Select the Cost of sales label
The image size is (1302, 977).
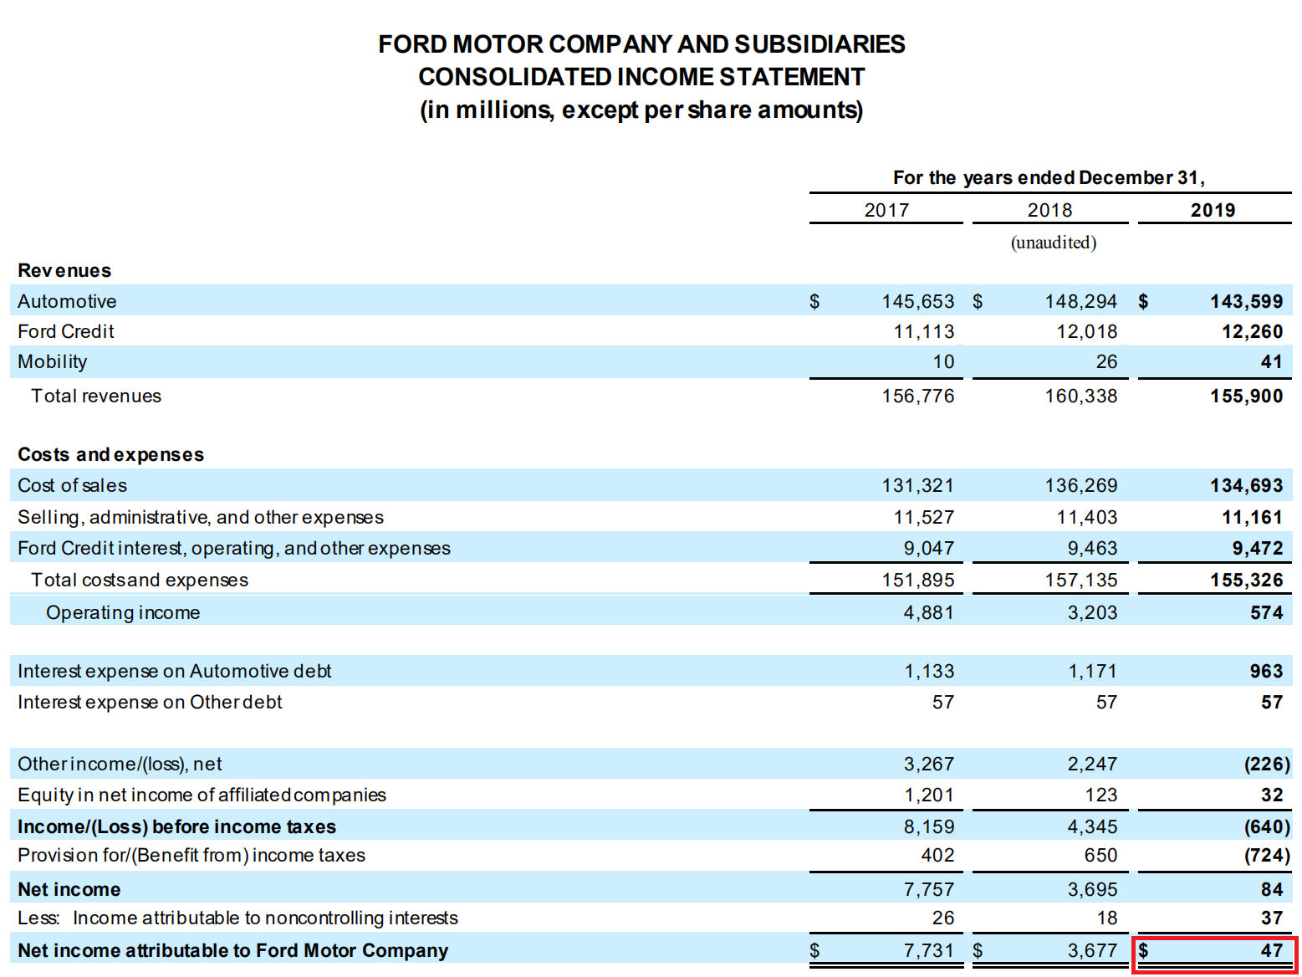pyautogui.click(x=72, y=485)
